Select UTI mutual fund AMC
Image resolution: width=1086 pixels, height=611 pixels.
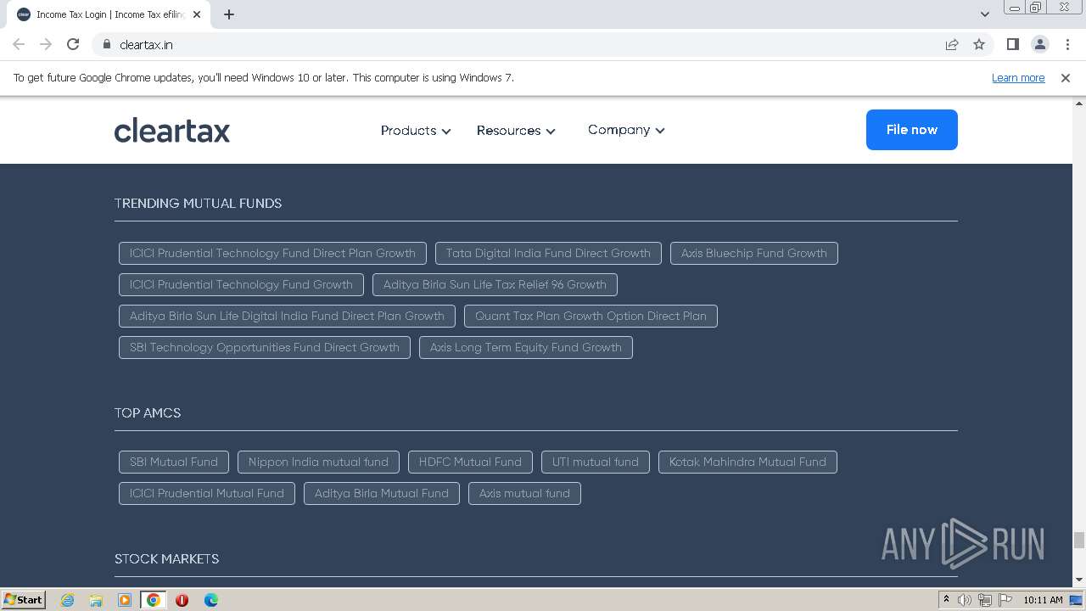tap(596, 462)
